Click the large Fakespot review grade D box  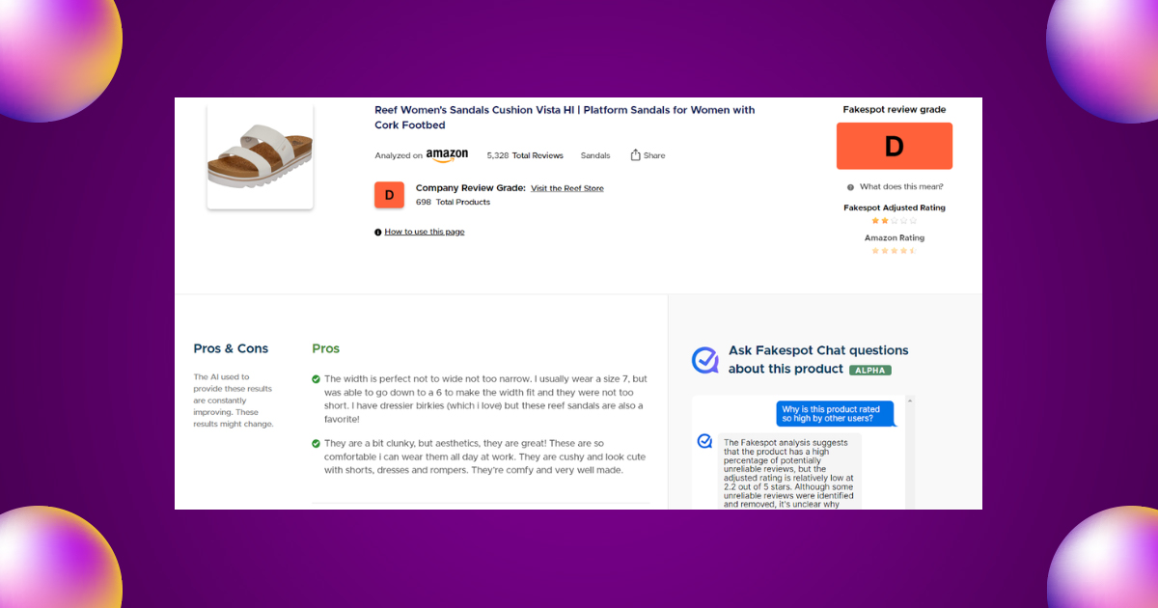[895, 147]
